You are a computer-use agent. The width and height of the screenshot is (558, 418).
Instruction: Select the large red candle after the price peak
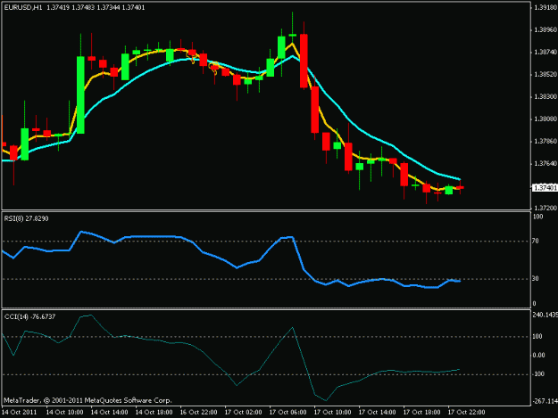pos(304,61)
